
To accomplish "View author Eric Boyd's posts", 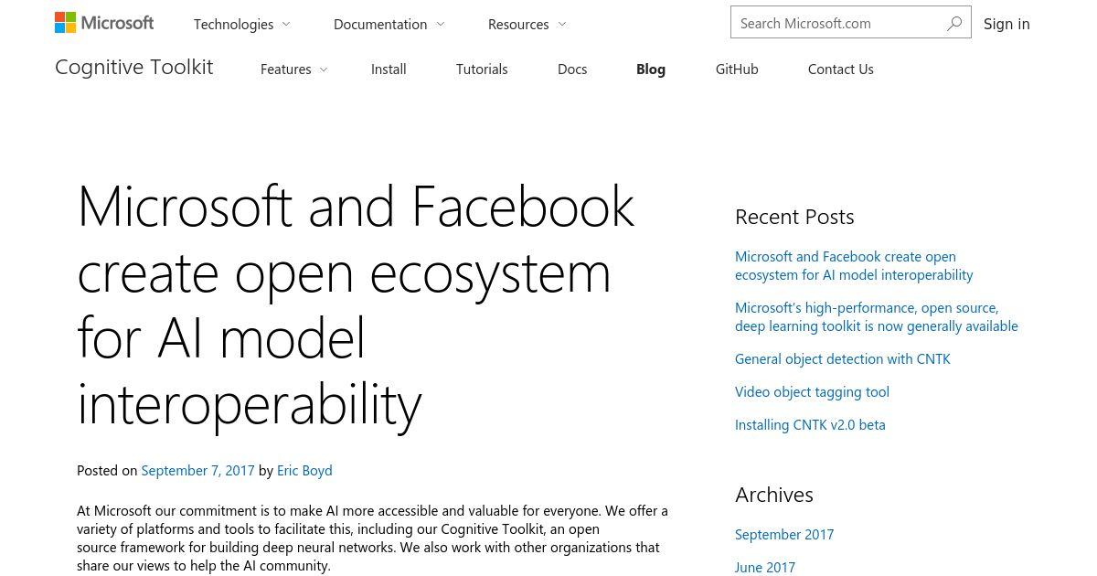I will click(304, 470).
